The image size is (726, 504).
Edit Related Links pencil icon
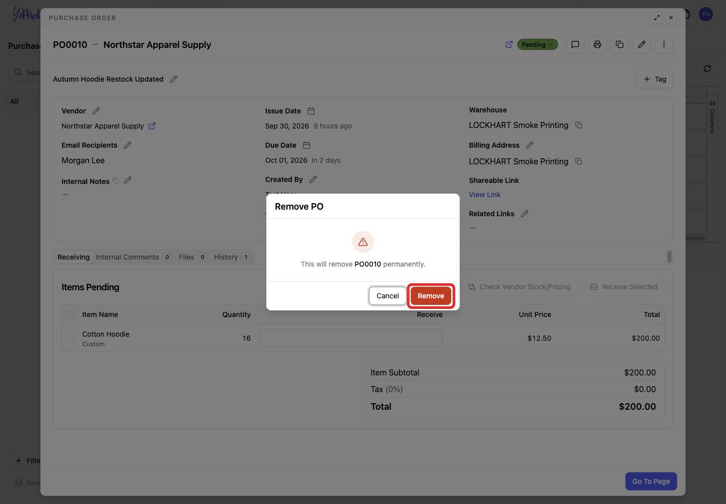coord(524,214)
